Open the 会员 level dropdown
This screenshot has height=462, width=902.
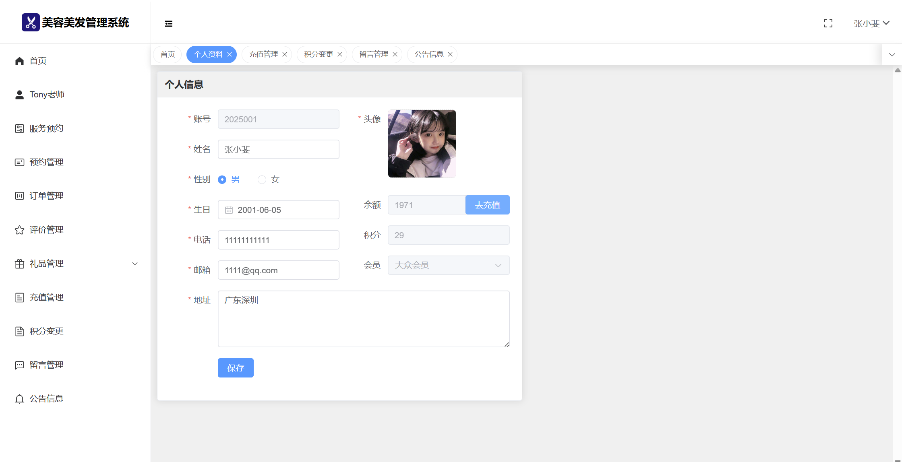(x=448, y=265)
